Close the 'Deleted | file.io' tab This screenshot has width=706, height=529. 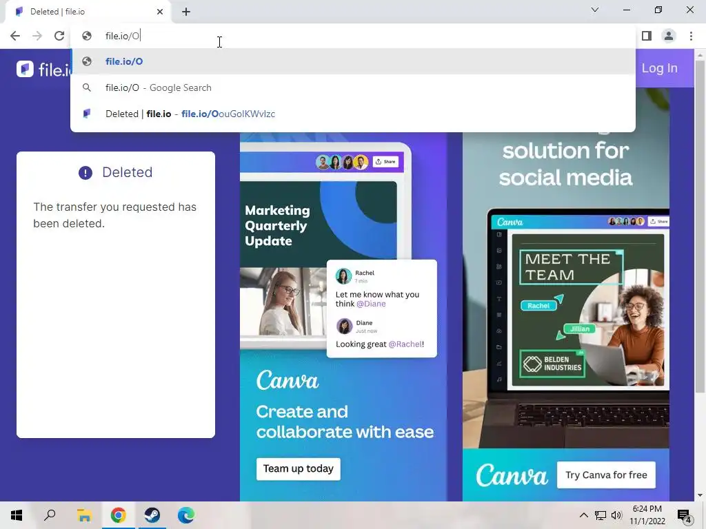tap(160, 12)
